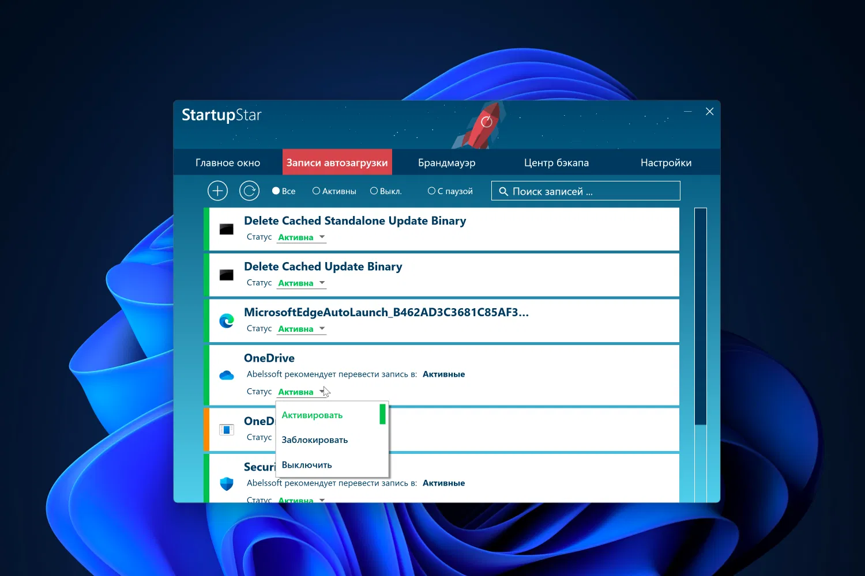Filter entries by 'Активны'
Image resolution: width=865 pixels, height=576 pixels.
pyautogui.click(x=334, y=191)
